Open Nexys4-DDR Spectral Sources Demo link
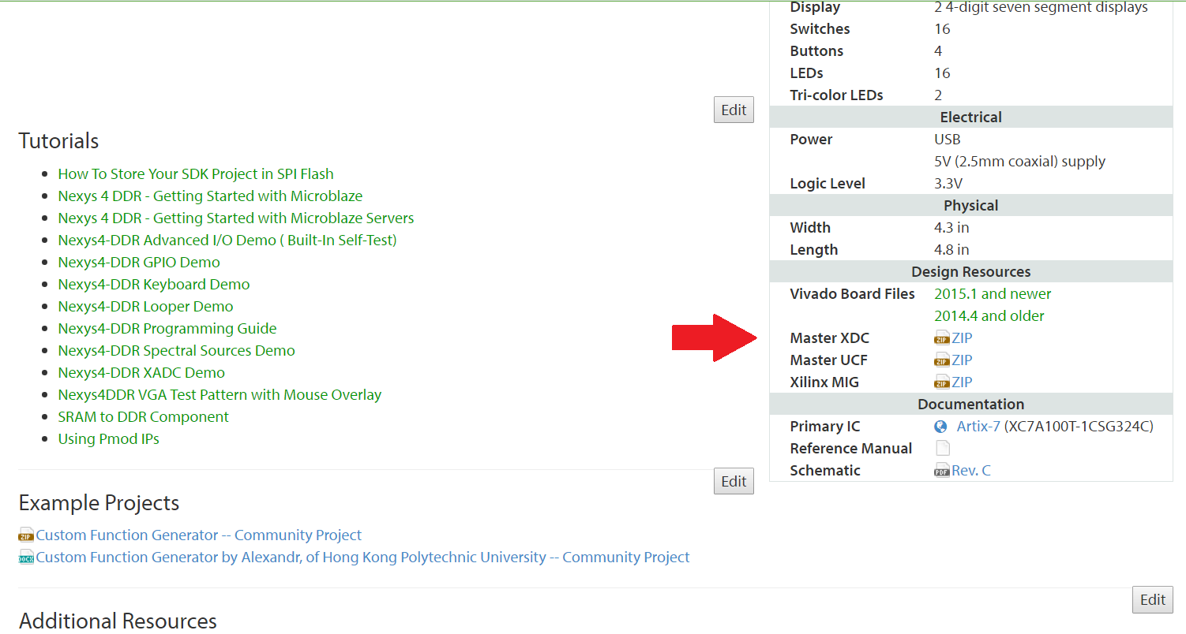Image resolution: width=1186 pixels, height=634 pixels. (x=177, y=351)
